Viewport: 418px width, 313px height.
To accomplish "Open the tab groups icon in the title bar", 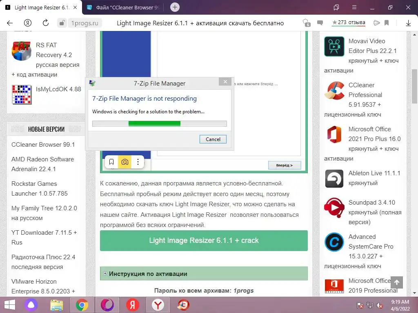I will tap(336, 7).
